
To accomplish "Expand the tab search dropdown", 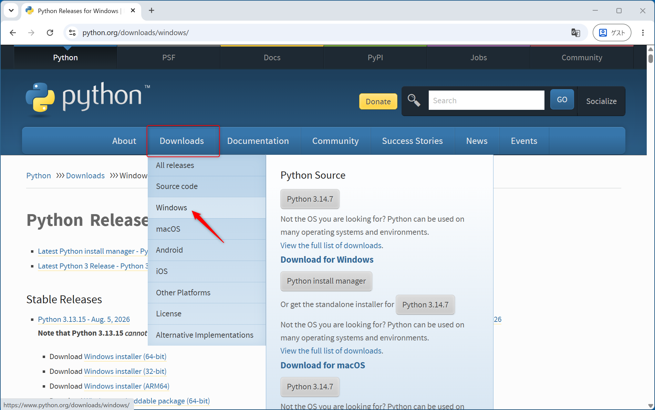I will (x=11, y=11).
